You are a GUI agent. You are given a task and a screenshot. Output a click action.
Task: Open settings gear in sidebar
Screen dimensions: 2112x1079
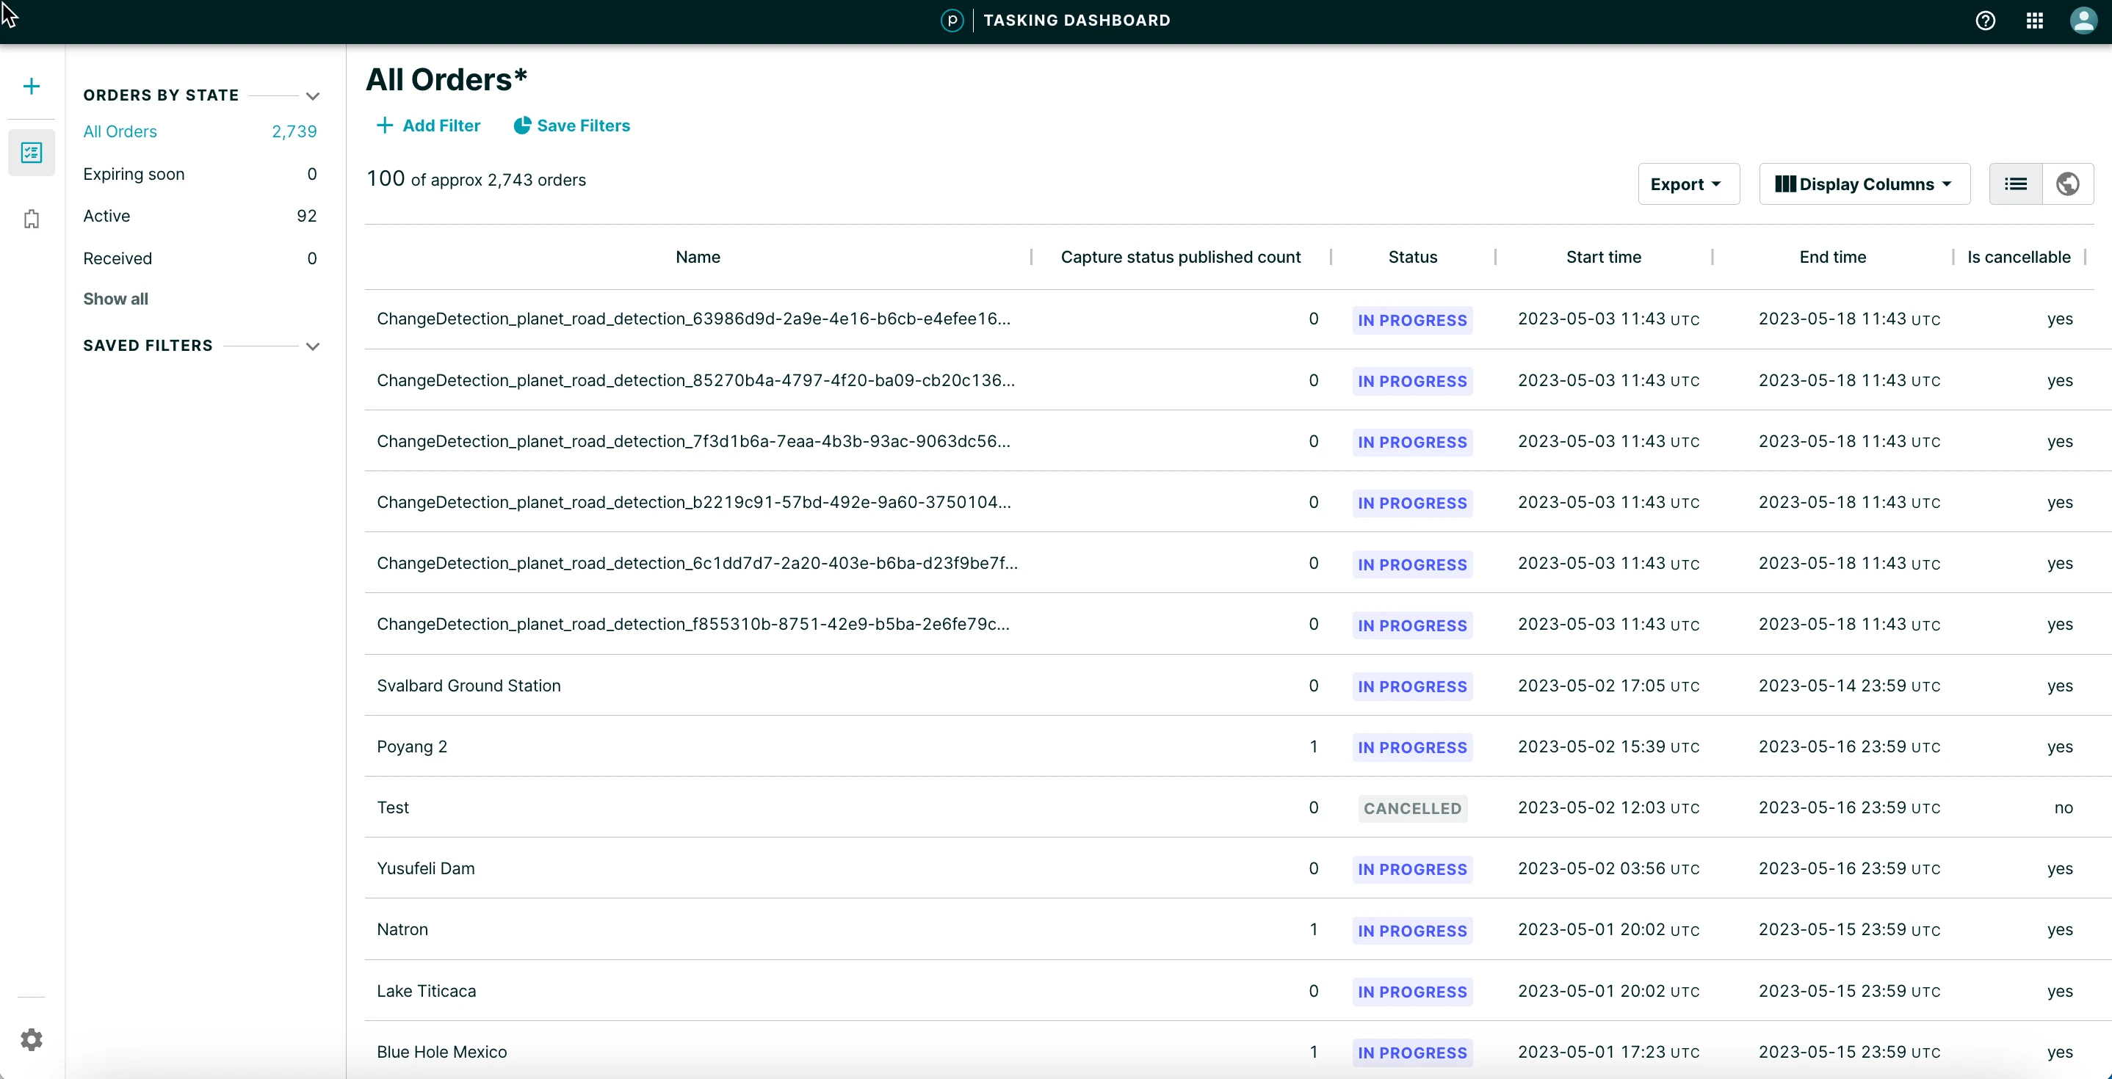coord(31,1039)
